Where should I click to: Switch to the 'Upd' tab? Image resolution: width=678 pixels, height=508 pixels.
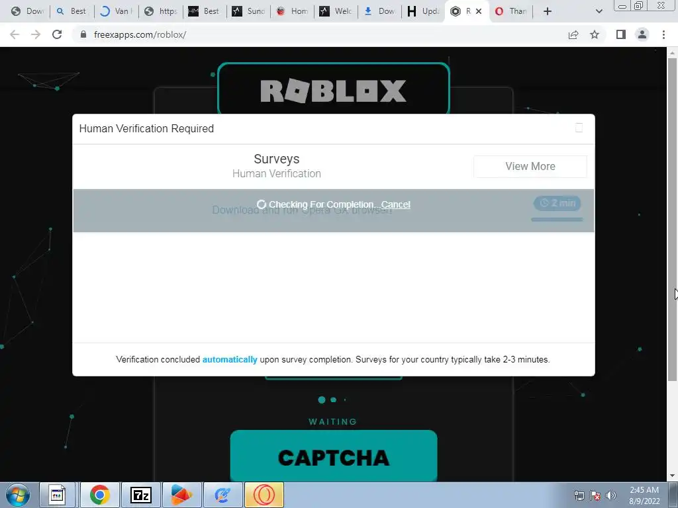tap(424, 11)
